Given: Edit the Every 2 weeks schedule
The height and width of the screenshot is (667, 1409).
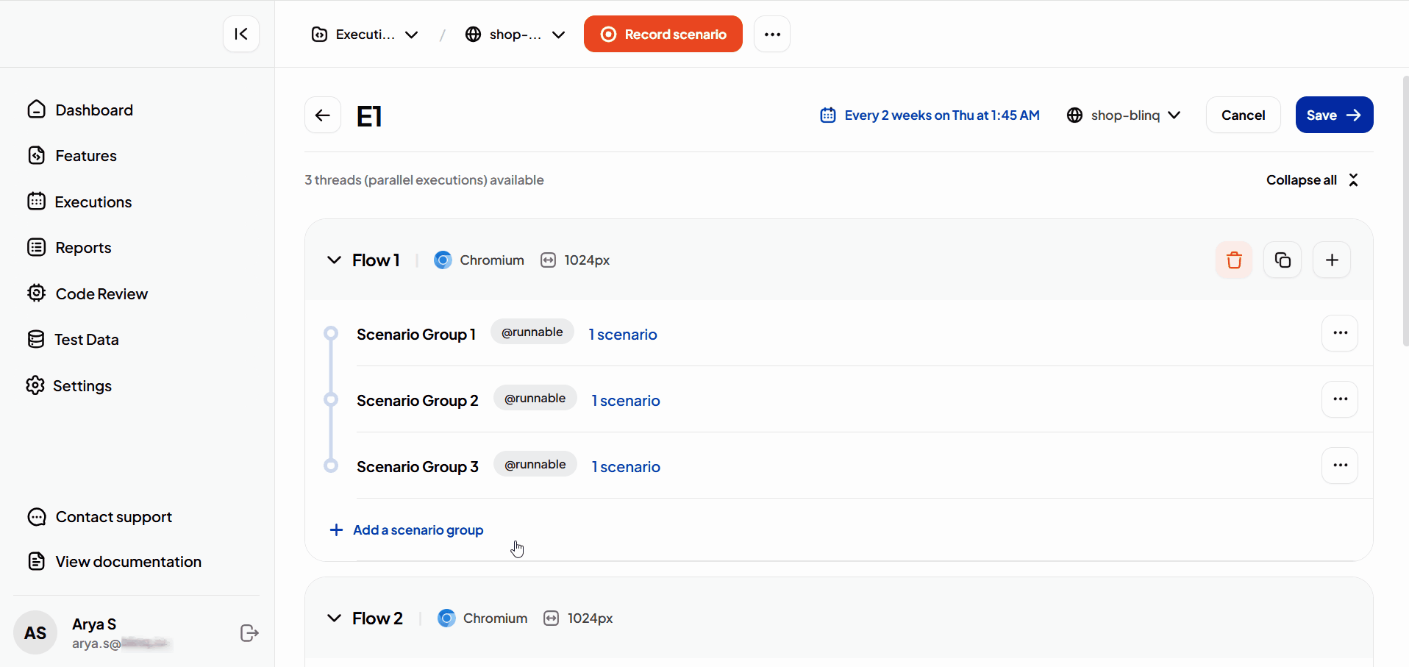Looking at the screenshot, I should point(930,115).
